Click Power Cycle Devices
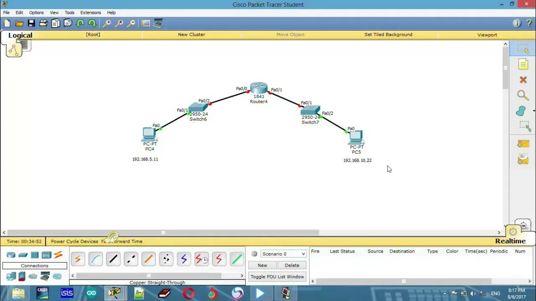 (75, 241)
